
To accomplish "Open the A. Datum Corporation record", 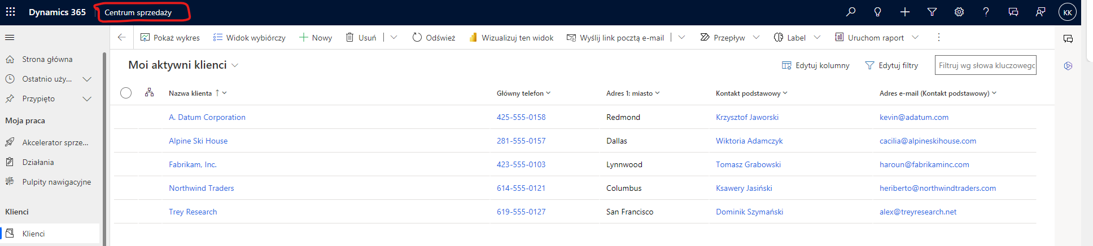I will click(x=207, y=117).
